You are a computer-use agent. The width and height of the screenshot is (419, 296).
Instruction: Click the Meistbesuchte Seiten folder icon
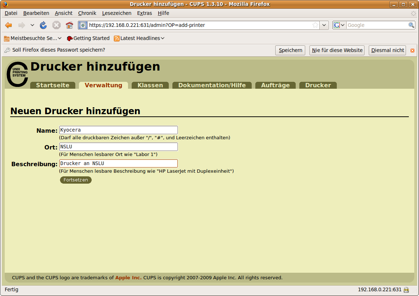7,39
